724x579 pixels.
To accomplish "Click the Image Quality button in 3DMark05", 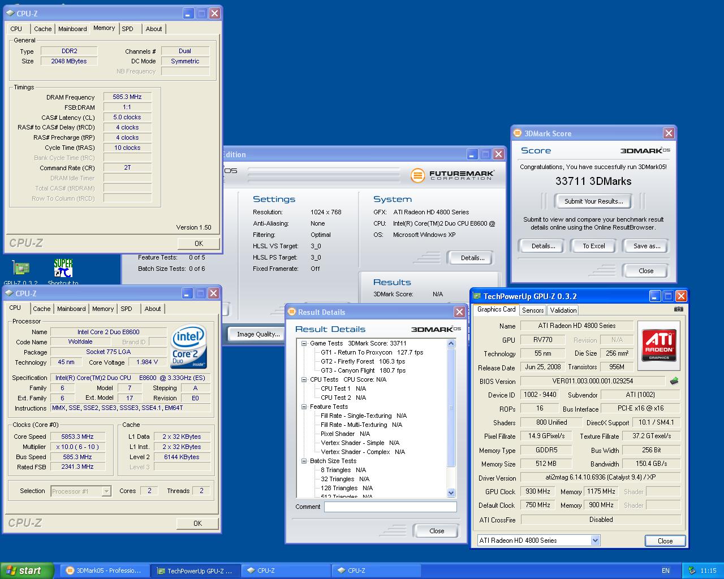I will click(258, 334).
